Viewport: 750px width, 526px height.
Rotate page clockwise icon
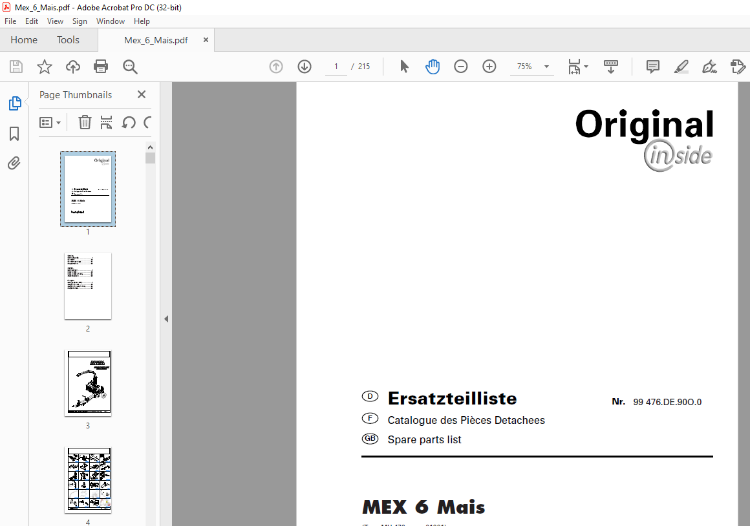[147, 122]
